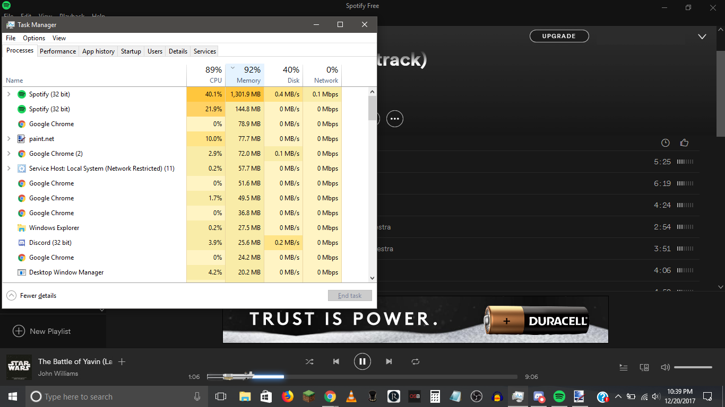The height and width of the screenshot is (407, 725).
Task: Open the Spotify play queue
Action: [x=624, y=367]
